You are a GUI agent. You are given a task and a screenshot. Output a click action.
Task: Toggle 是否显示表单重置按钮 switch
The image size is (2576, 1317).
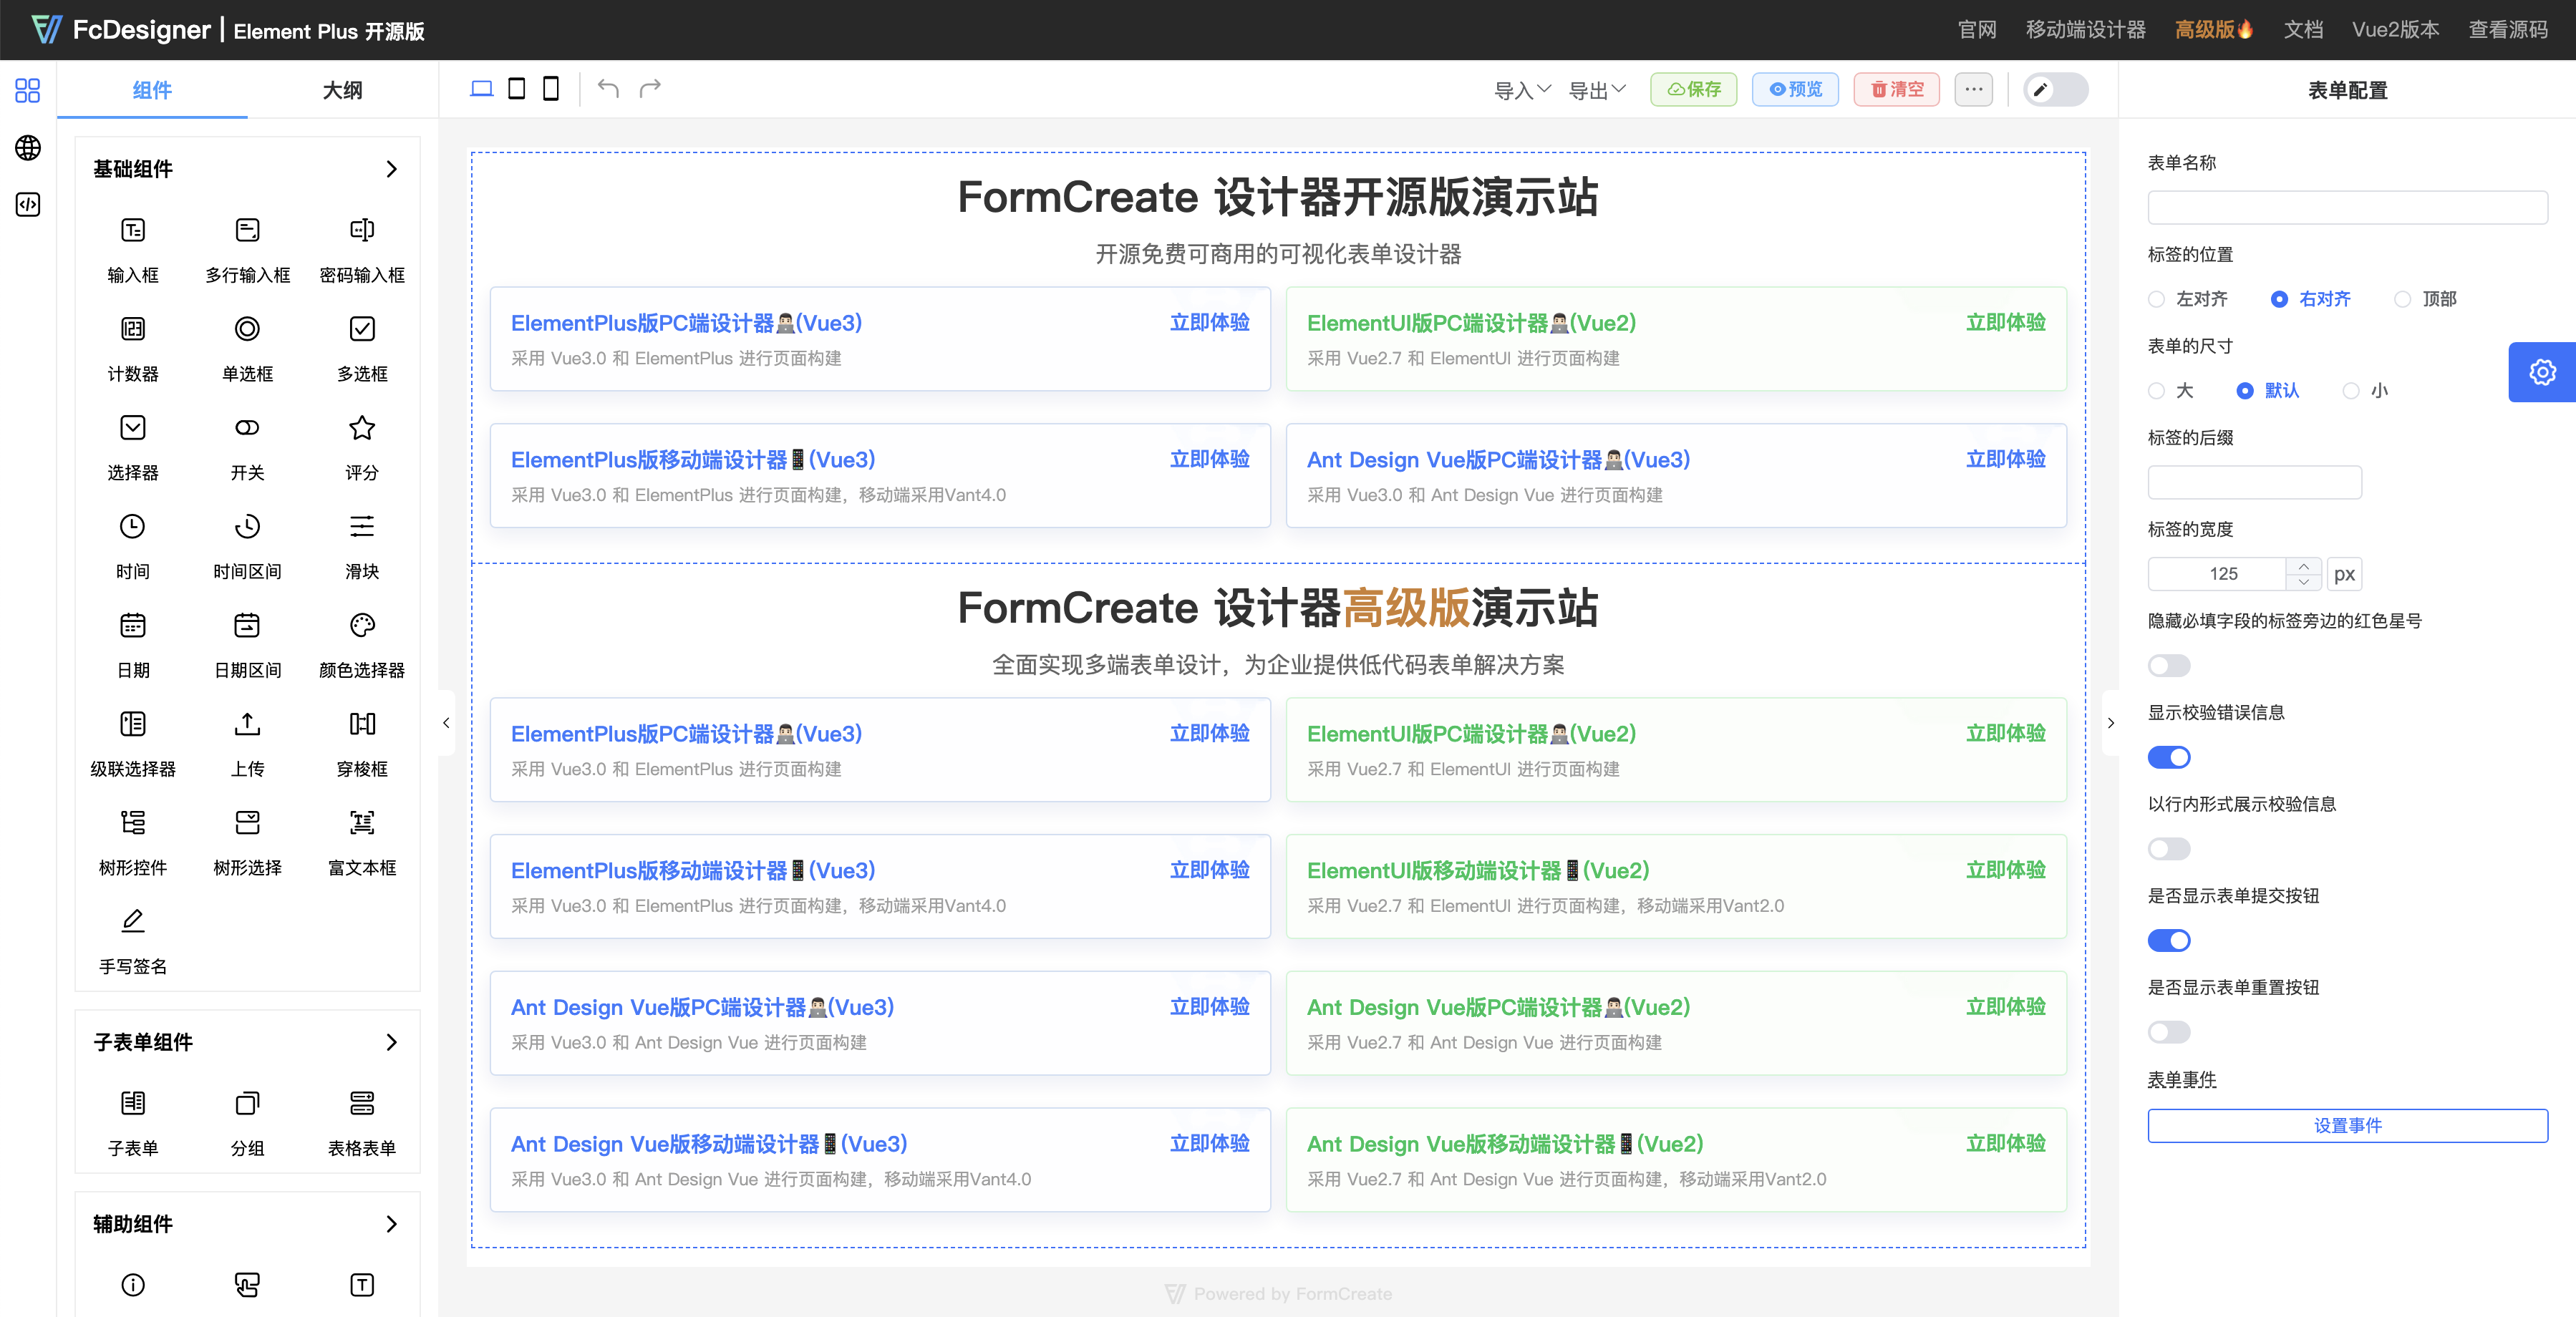pos(2169,1032)
